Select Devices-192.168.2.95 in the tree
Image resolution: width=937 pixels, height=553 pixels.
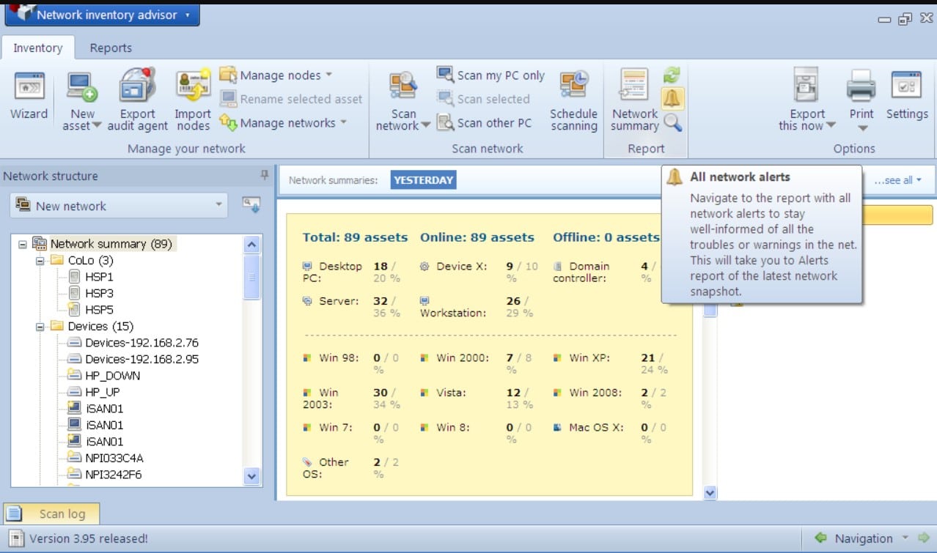tap(142, 359)
